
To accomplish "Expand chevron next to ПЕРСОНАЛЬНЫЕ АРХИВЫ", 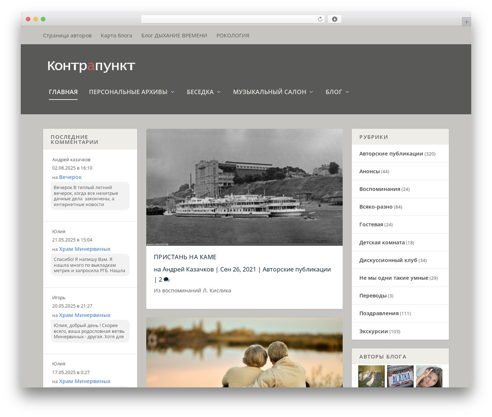I will [173, 92].
